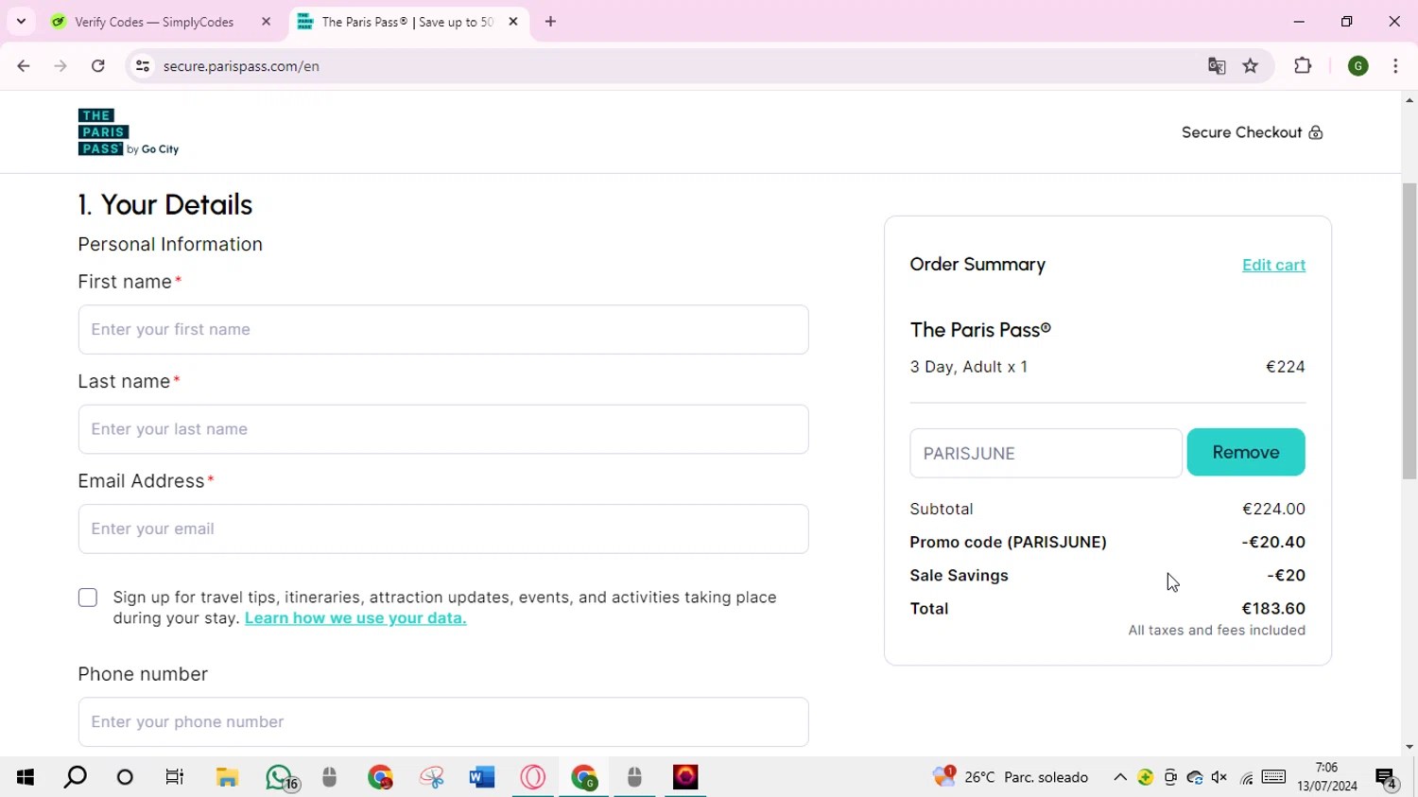The height and width of the screenshot is (797, 1418).
Task: Open Windows search from taskbar
Action: (75, 777)
